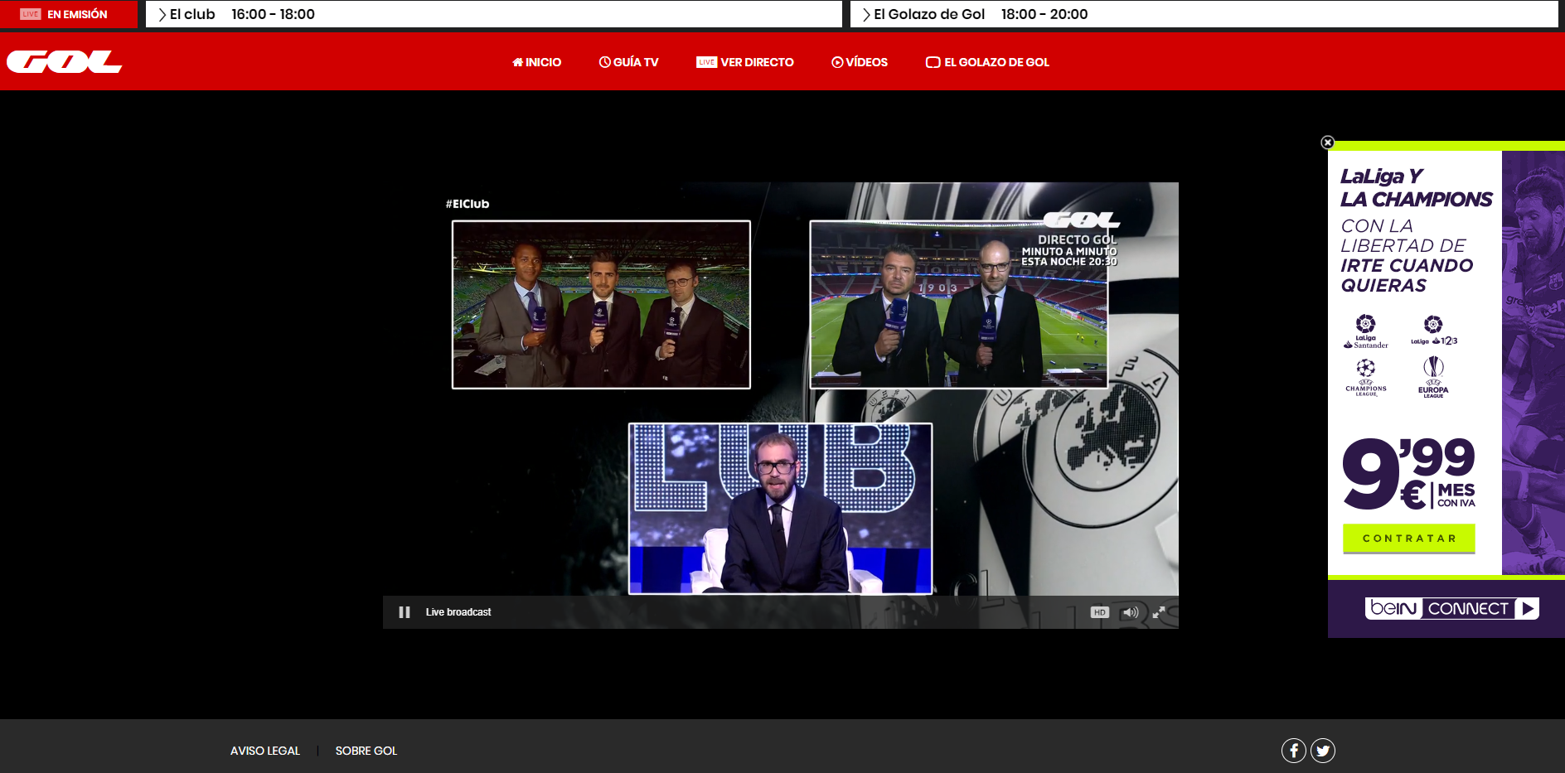This screenshot has width=1565, height=773.
Task: Close the beIN advertisement banner
Action: point(1327,143)
